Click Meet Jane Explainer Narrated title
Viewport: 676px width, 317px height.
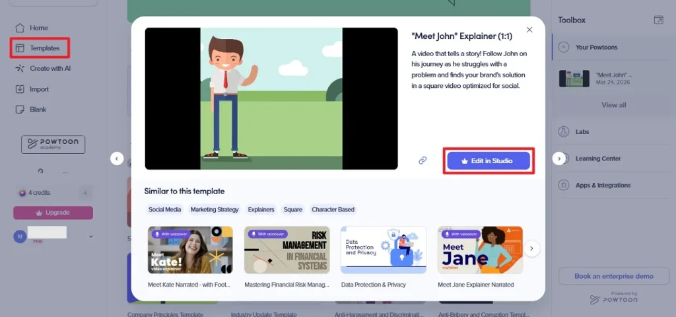pos(475,285)
